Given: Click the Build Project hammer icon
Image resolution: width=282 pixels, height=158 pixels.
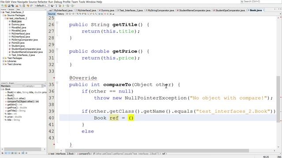Looking at the screenshot, I should point(56,6).
